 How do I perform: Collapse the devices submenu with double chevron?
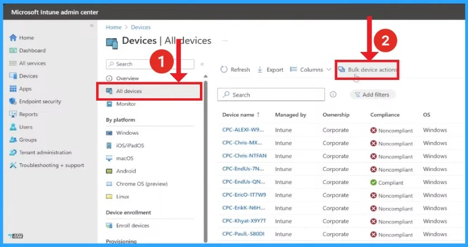point(202,64)
